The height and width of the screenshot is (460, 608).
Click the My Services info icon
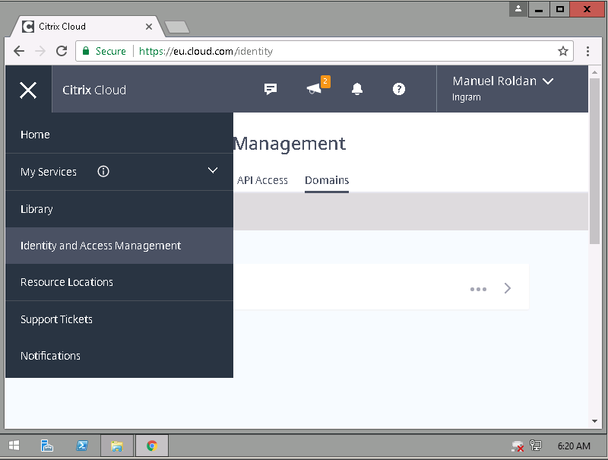(103, 171)
